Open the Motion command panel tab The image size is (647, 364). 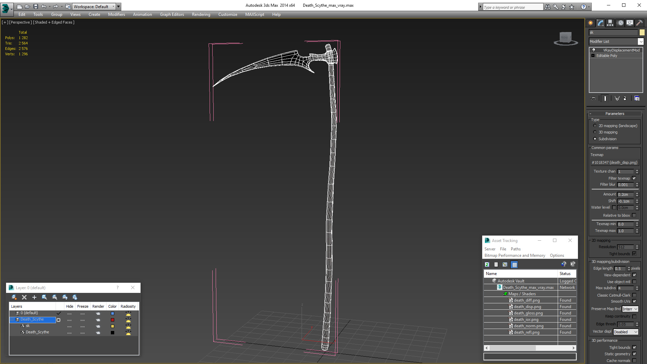[x=620, y=23]
